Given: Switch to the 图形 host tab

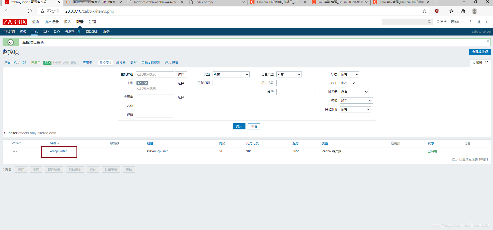Looking at the screenshot, I should pos(133,63).
